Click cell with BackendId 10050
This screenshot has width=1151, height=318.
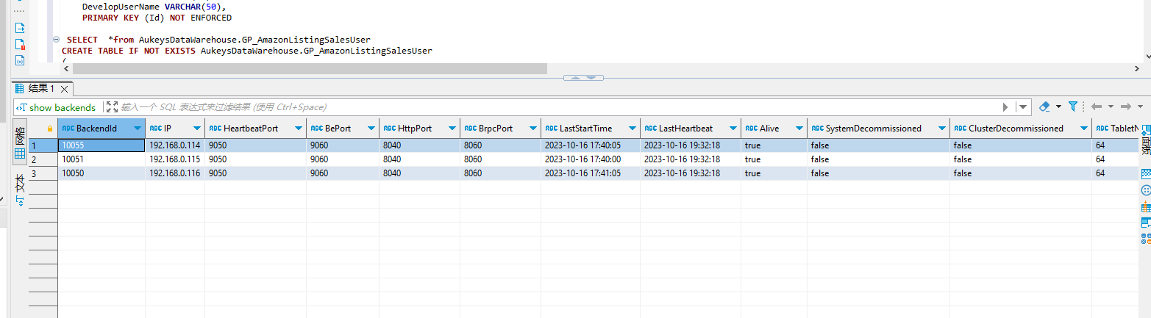tap(101, 173)
